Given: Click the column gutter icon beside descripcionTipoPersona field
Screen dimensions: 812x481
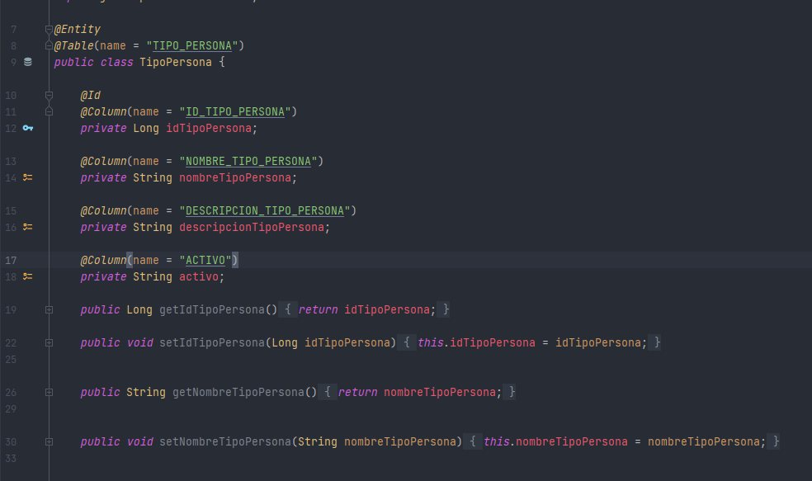Looking at the screenshot, I should (x=28, y=227).
